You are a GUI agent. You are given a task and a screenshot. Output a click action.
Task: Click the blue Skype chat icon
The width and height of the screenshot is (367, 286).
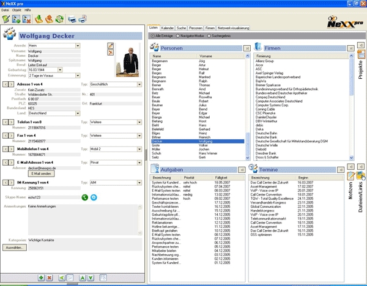(94, 199)
